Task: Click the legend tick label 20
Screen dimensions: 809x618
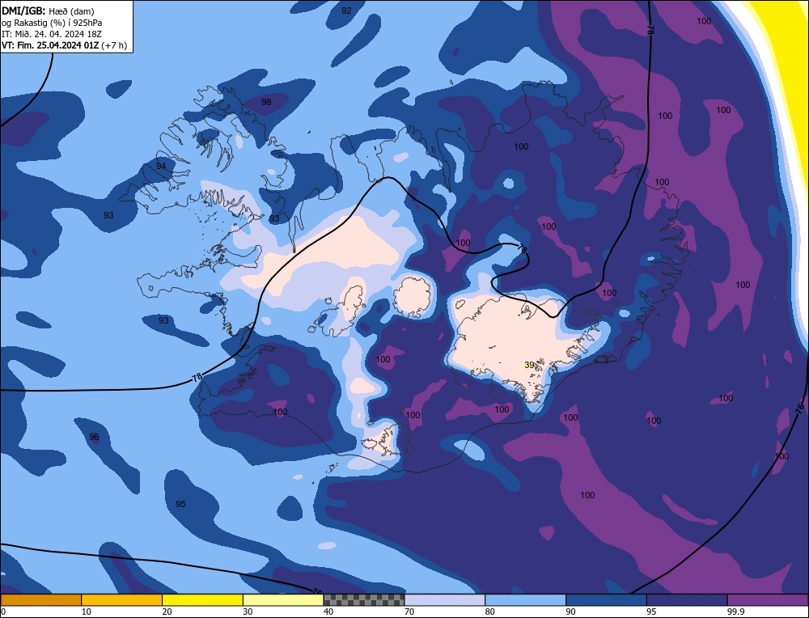Action: coord(167,612)
